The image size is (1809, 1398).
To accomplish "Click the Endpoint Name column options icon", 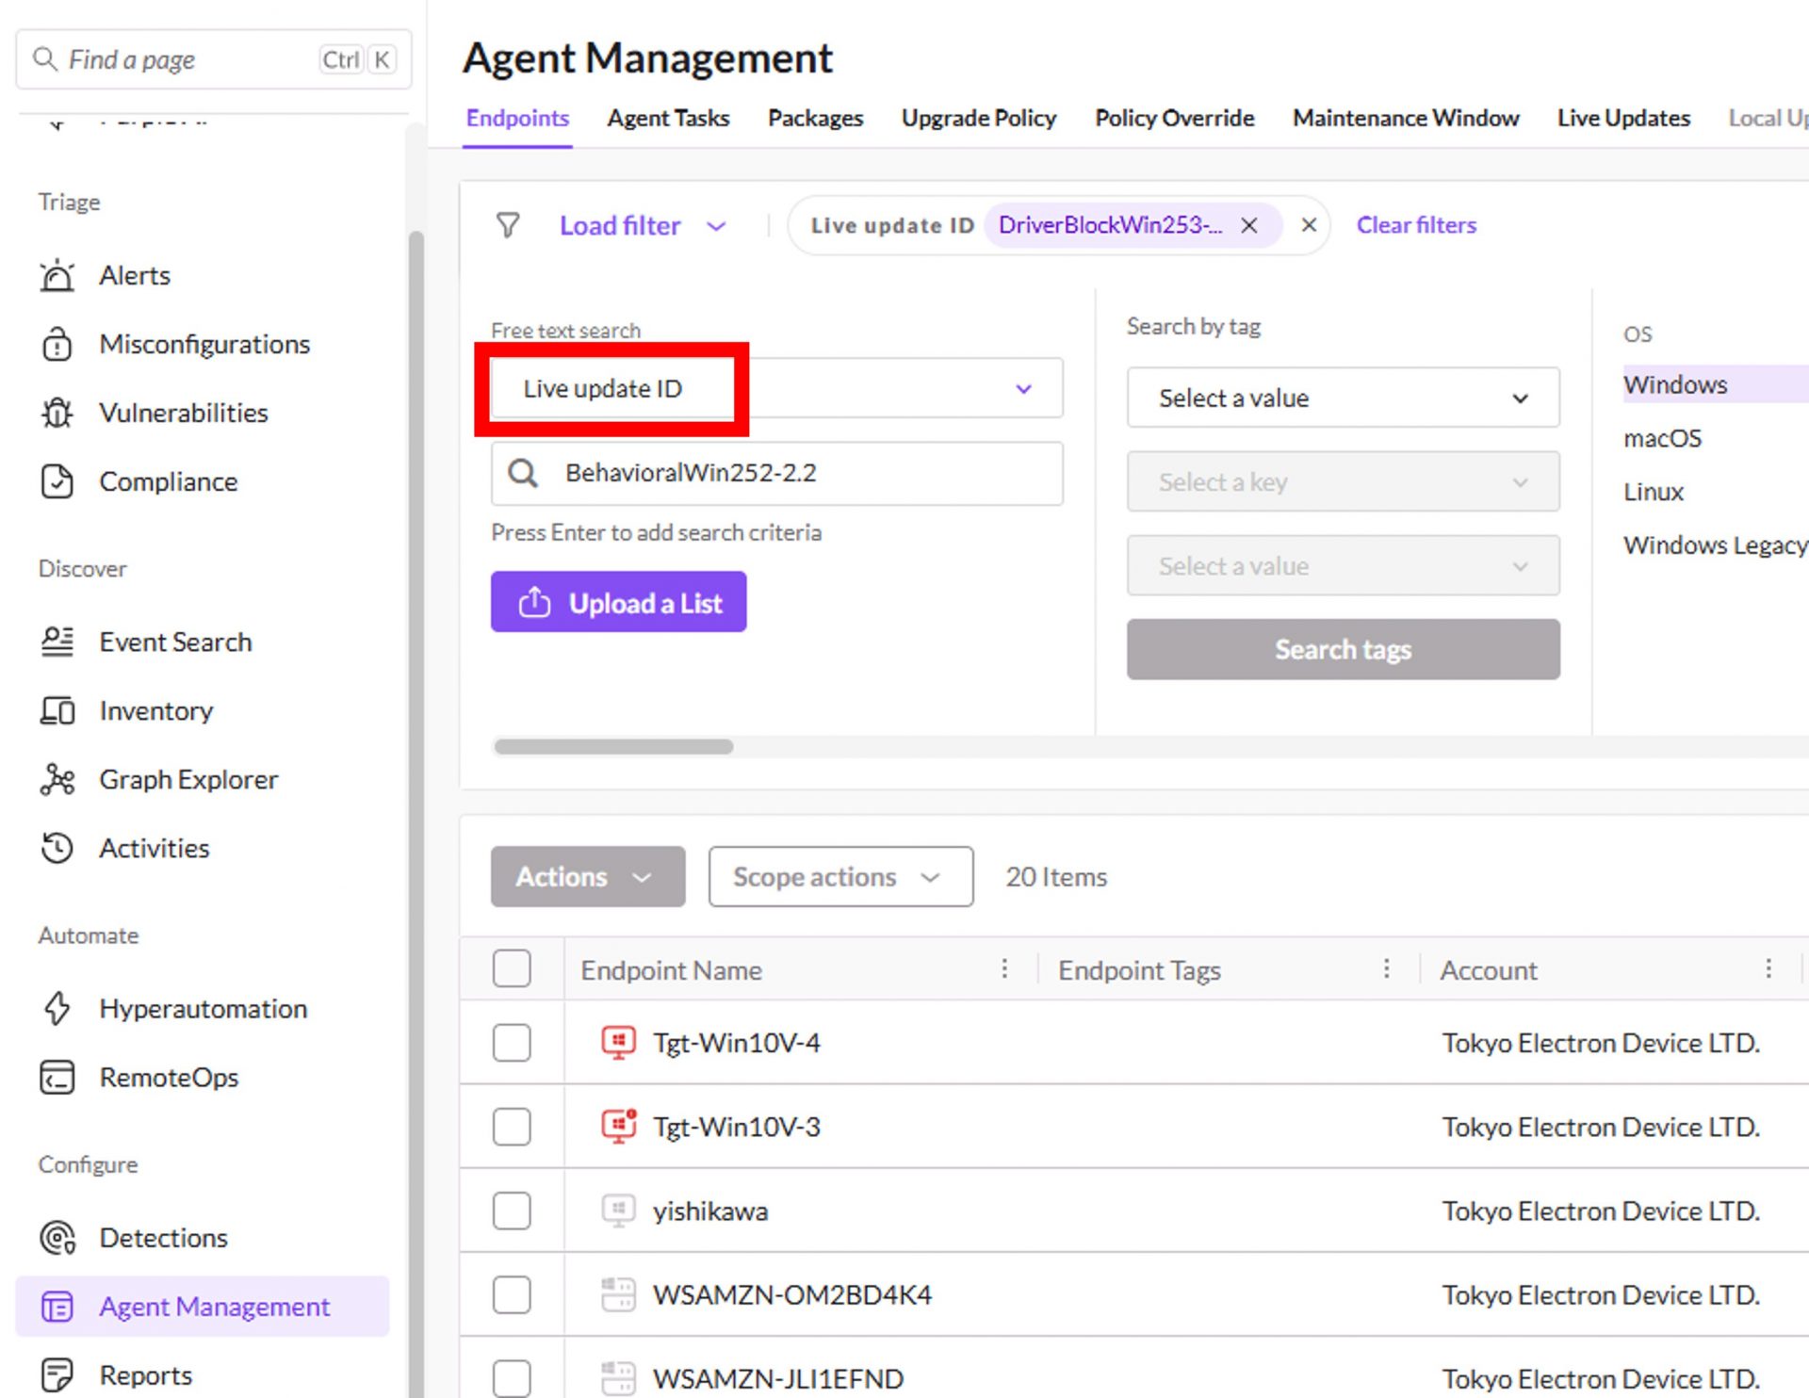I will (1004, 969).
